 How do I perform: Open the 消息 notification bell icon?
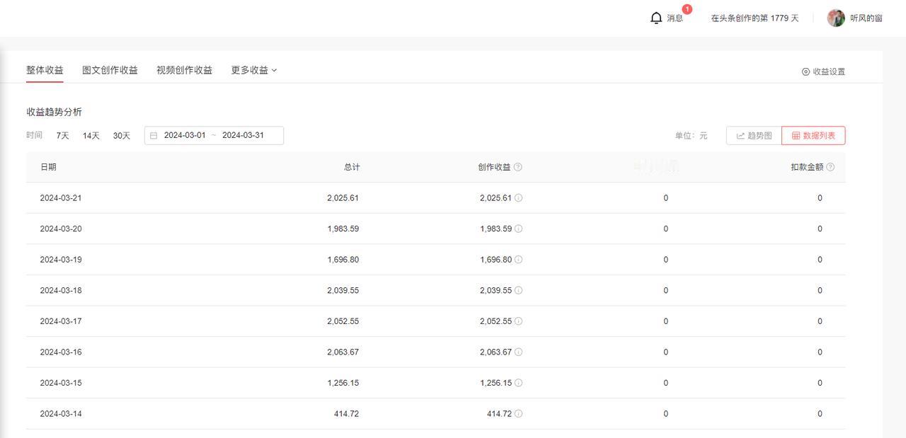click(x=656, y=17)
